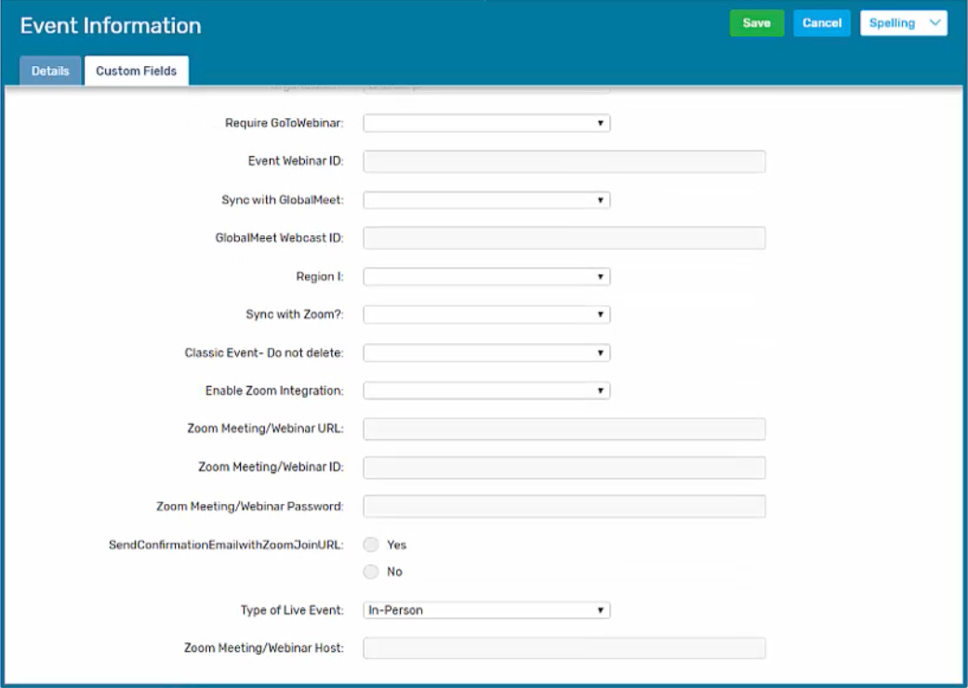
Task: Click the green Save button
Action: click(x=756, y=23)
